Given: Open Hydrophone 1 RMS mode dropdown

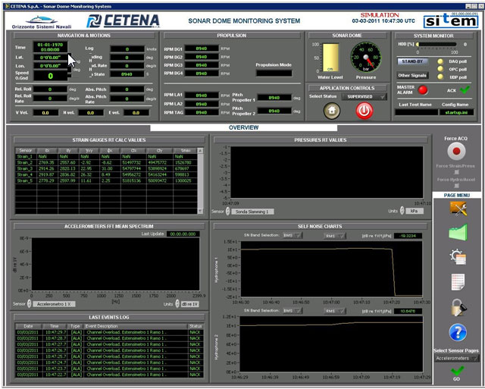Looking at the screenshot, I should (335, 236).
